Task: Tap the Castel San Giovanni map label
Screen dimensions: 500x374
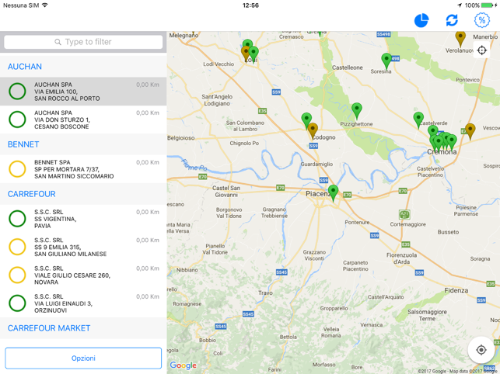Action: tap(226, 192)
